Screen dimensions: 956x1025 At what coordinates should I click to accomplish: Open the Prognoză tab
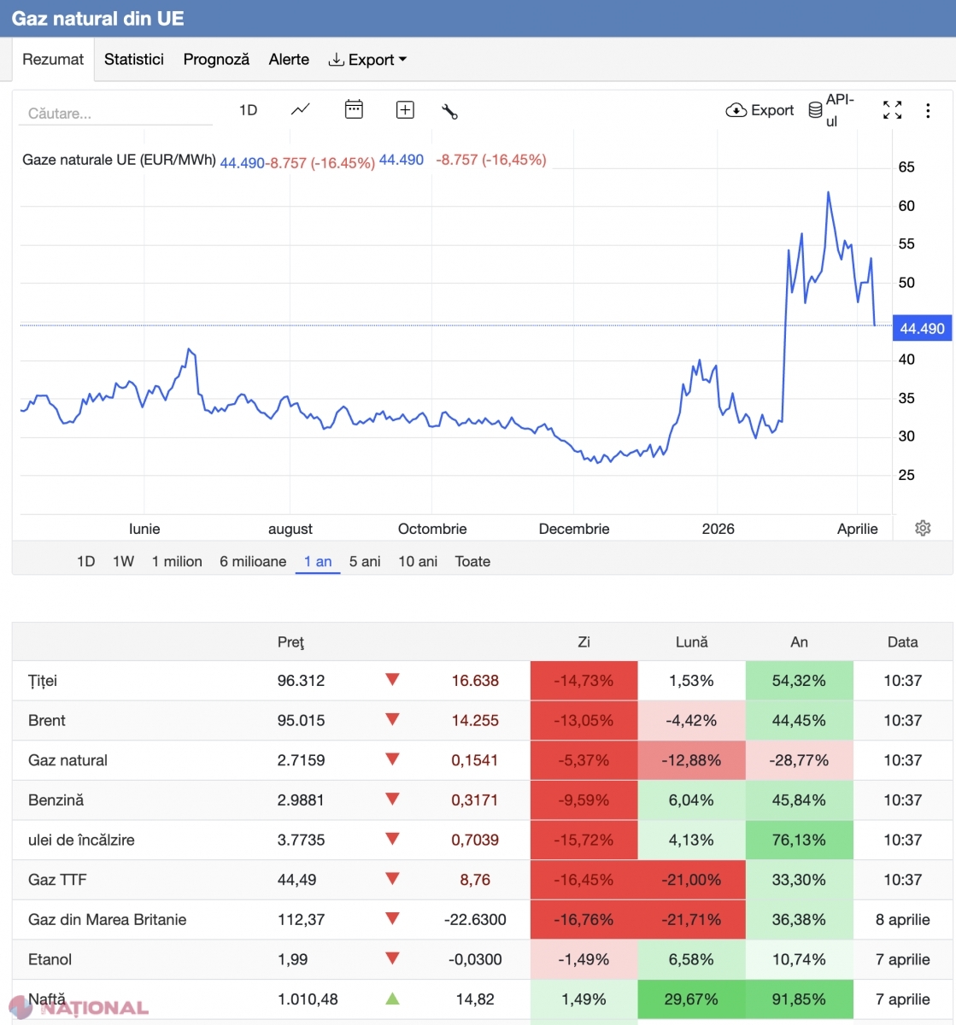coord(216,60)
